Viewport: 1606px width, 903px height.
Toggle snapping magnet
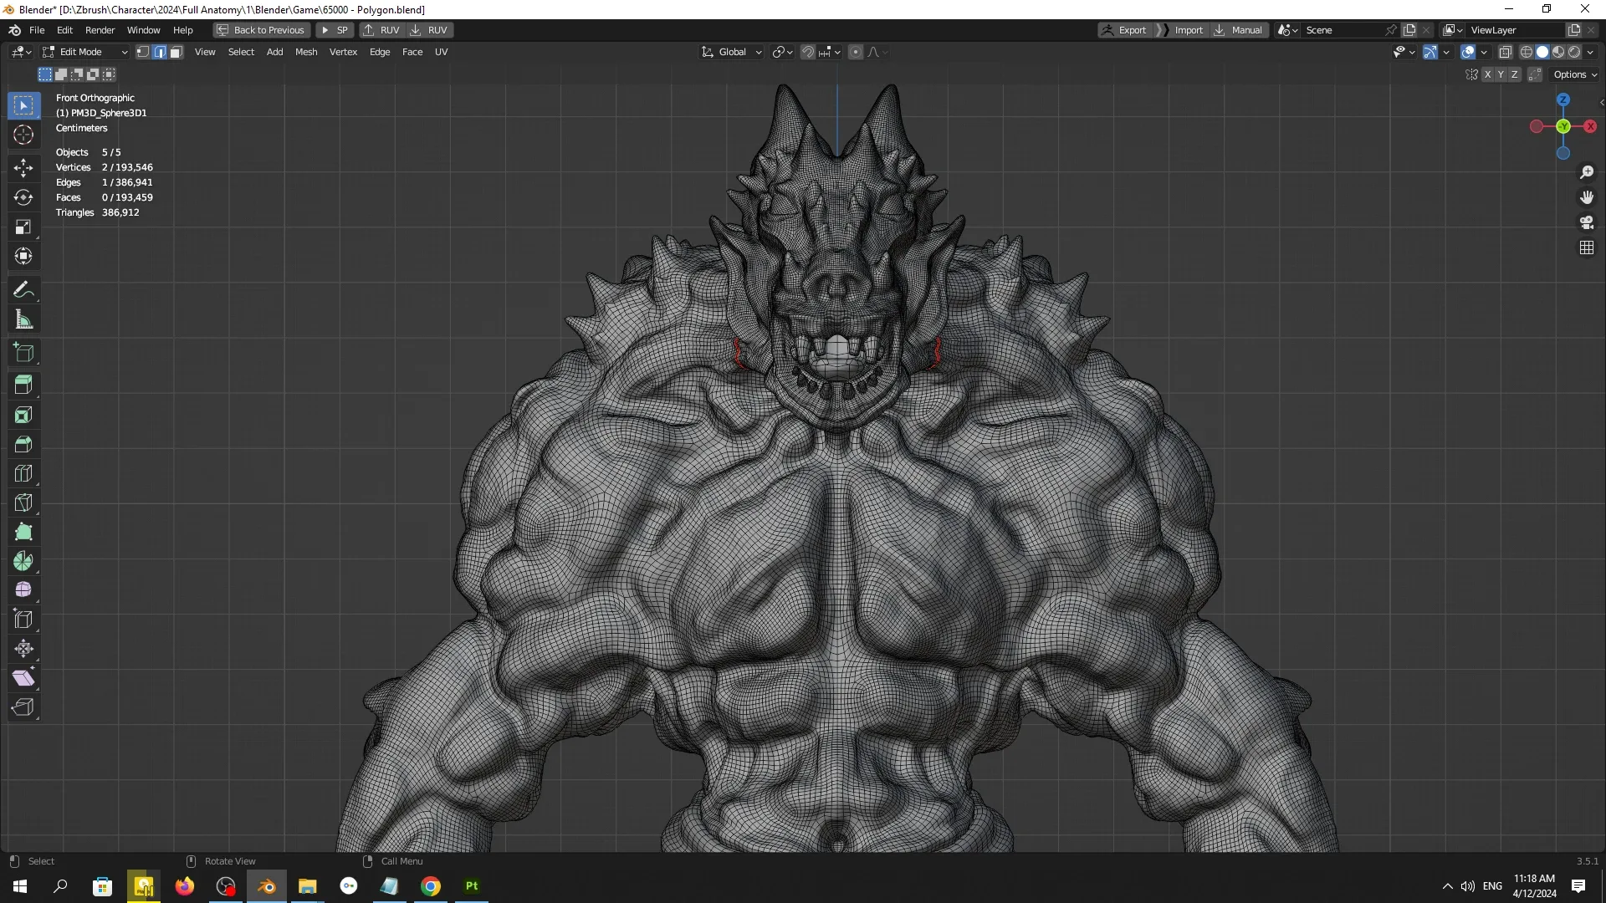(808, 52)
